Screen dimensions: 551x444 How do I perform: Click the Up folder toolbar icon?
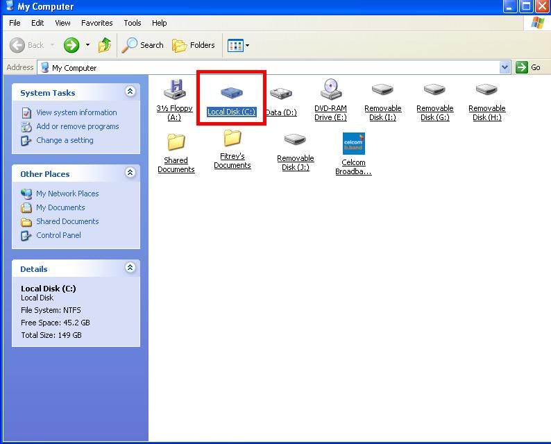105,45
